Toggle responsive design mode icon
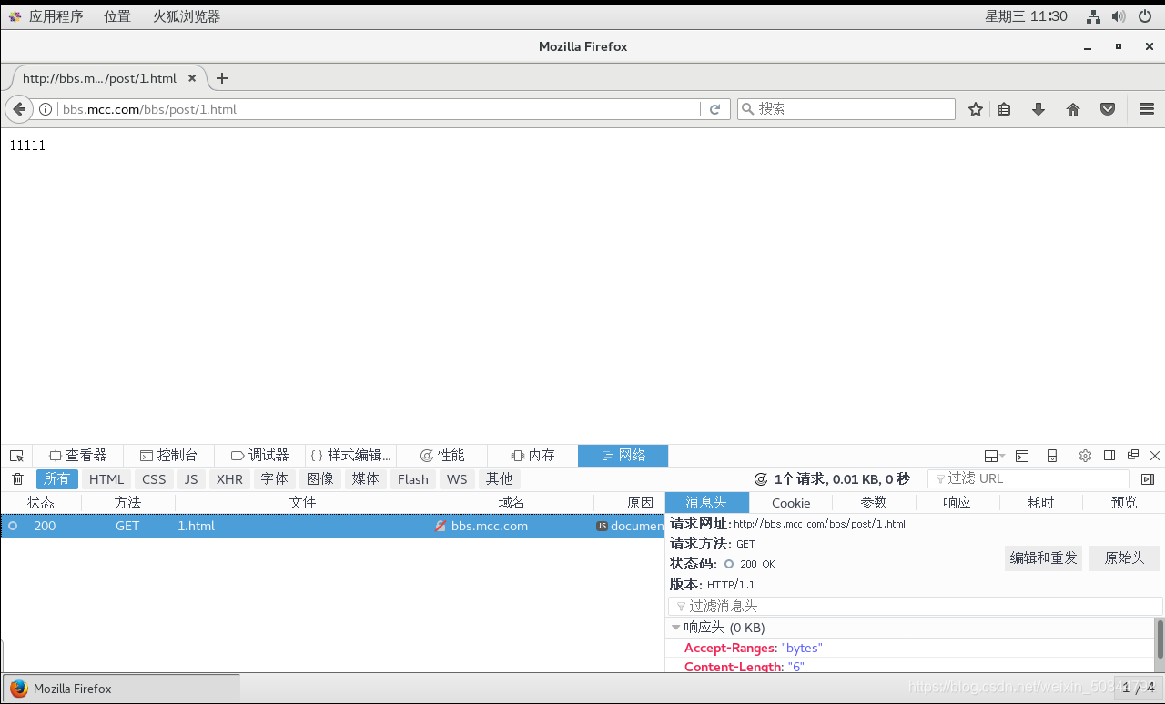The image size is (1165, 704). click(x=1052, y=456)
